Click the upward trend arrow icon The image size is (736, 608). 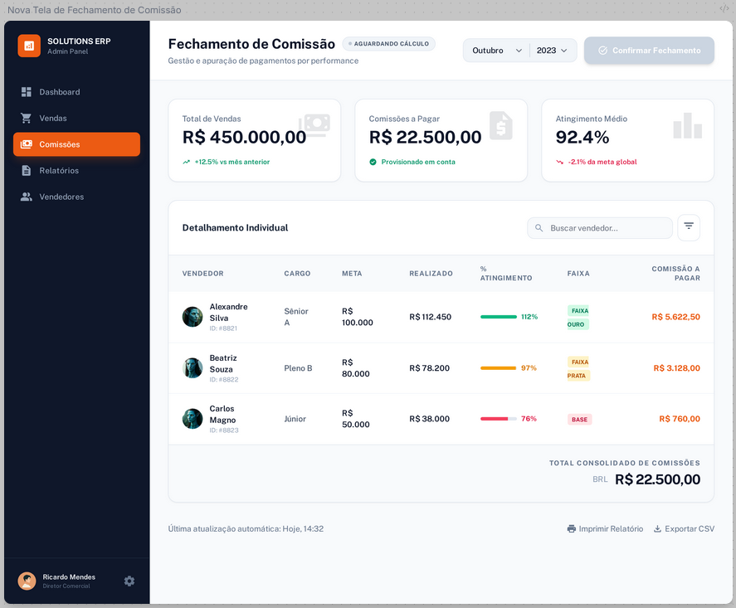pyautogui.click(x=187, y=162)
